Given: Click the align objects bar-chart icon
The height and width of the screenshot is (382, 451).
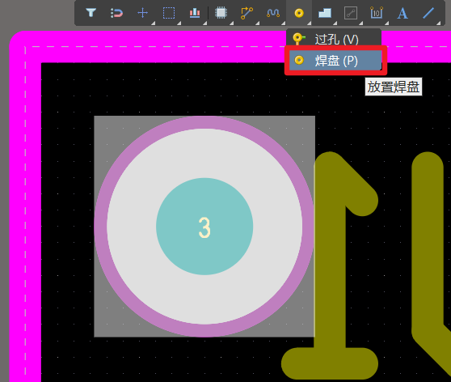Looking at the screenshot, I should [195, 13].
